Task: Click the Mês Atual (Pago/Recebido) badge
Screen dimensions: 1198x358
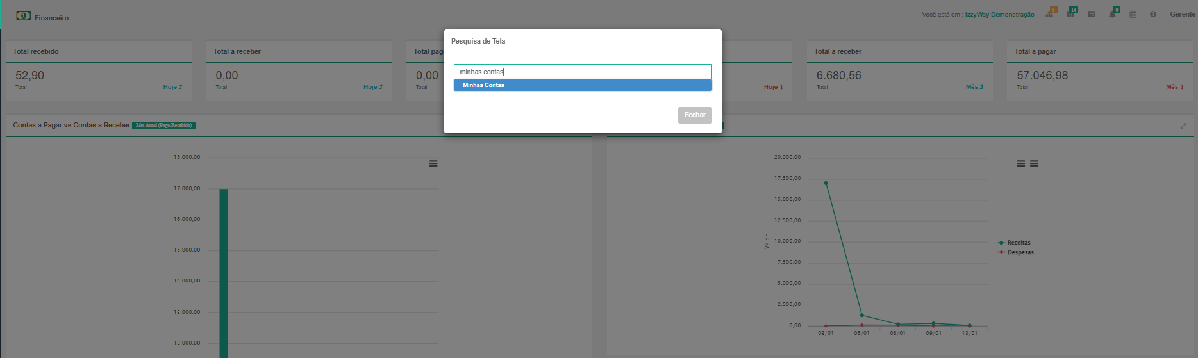Action: point(163,126)
